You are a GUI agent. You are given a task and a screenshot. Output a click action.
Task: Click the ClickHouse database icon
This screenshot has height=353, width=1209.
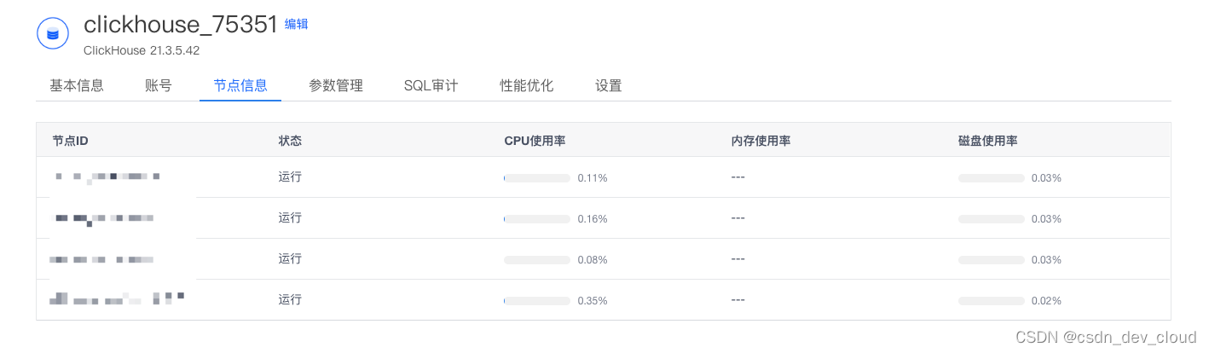[53, 33]
